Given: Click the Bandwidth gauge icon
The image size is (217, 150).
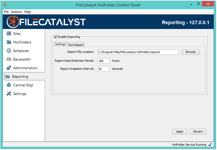Looking at the screenshot, I should tap(9, 59).
